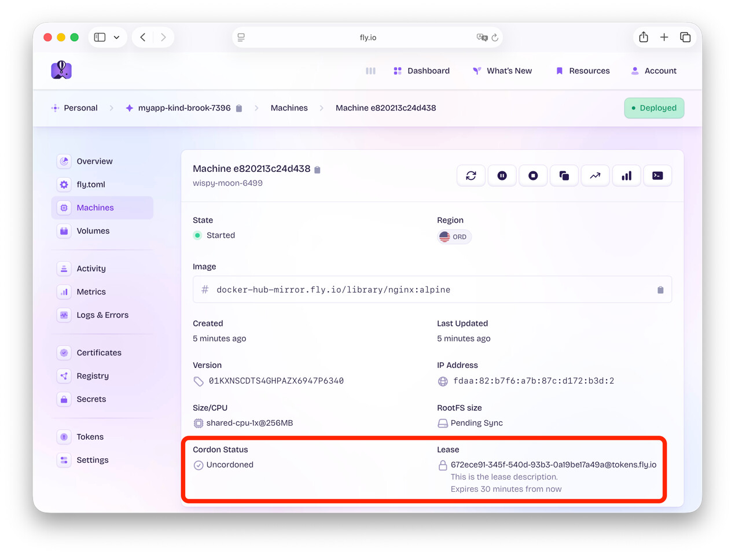Open Overview in the sidebar
Screen dimensions: 735x556
pyautogui.click(x=102, y=161)
